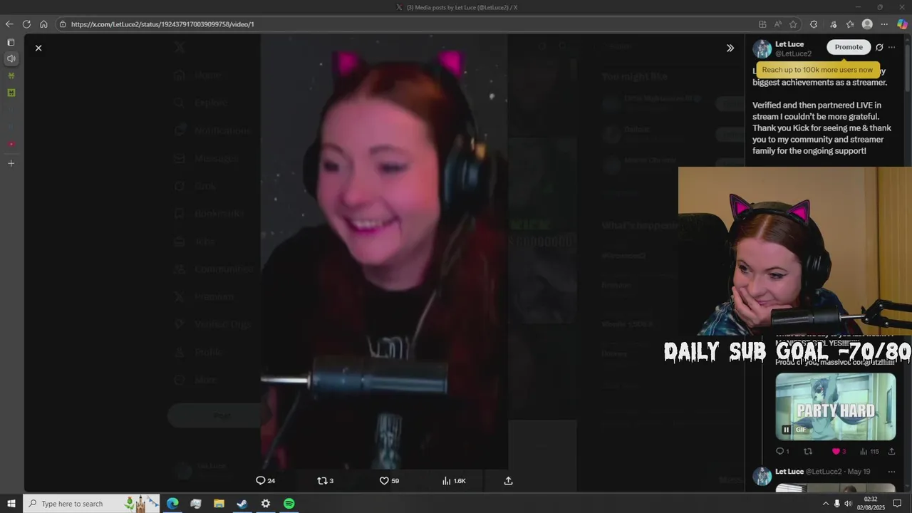Dismiss the 'Reach up to 100k more users now' tooltip
Image resolution: width=912 pixels, height=513 pixels.
[x=817, y=70]
